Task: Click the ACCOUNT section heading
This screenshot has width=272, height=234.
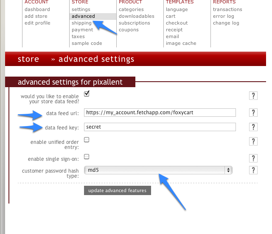Action: [x=36, y=2]
